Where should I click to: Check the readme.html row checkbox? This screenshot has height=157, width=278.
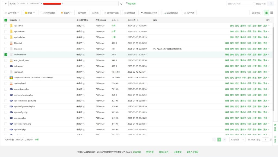[x=6, y=84]
